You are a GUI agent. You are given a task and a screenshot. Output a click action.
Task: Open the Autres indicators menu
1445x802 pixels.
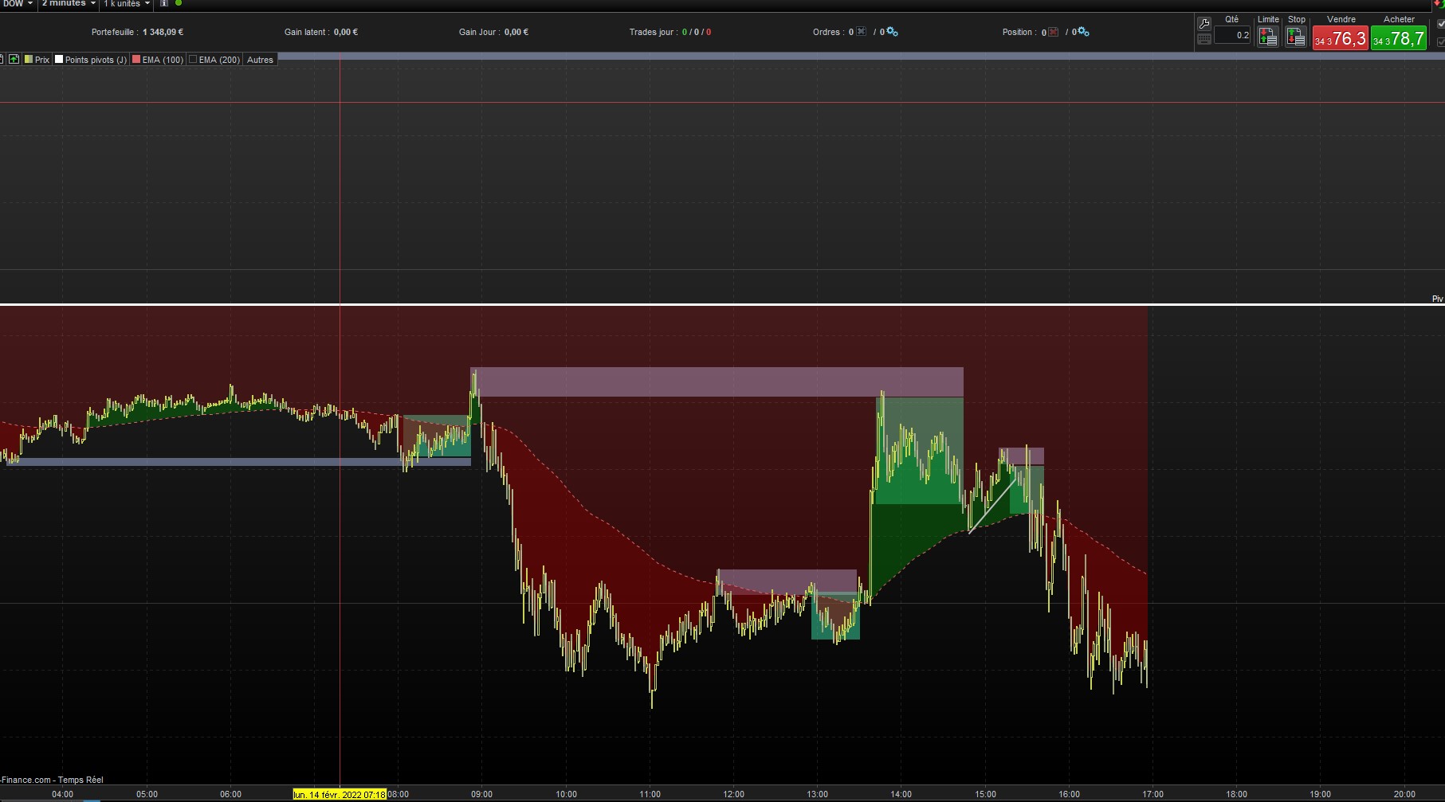coord(260,60)
